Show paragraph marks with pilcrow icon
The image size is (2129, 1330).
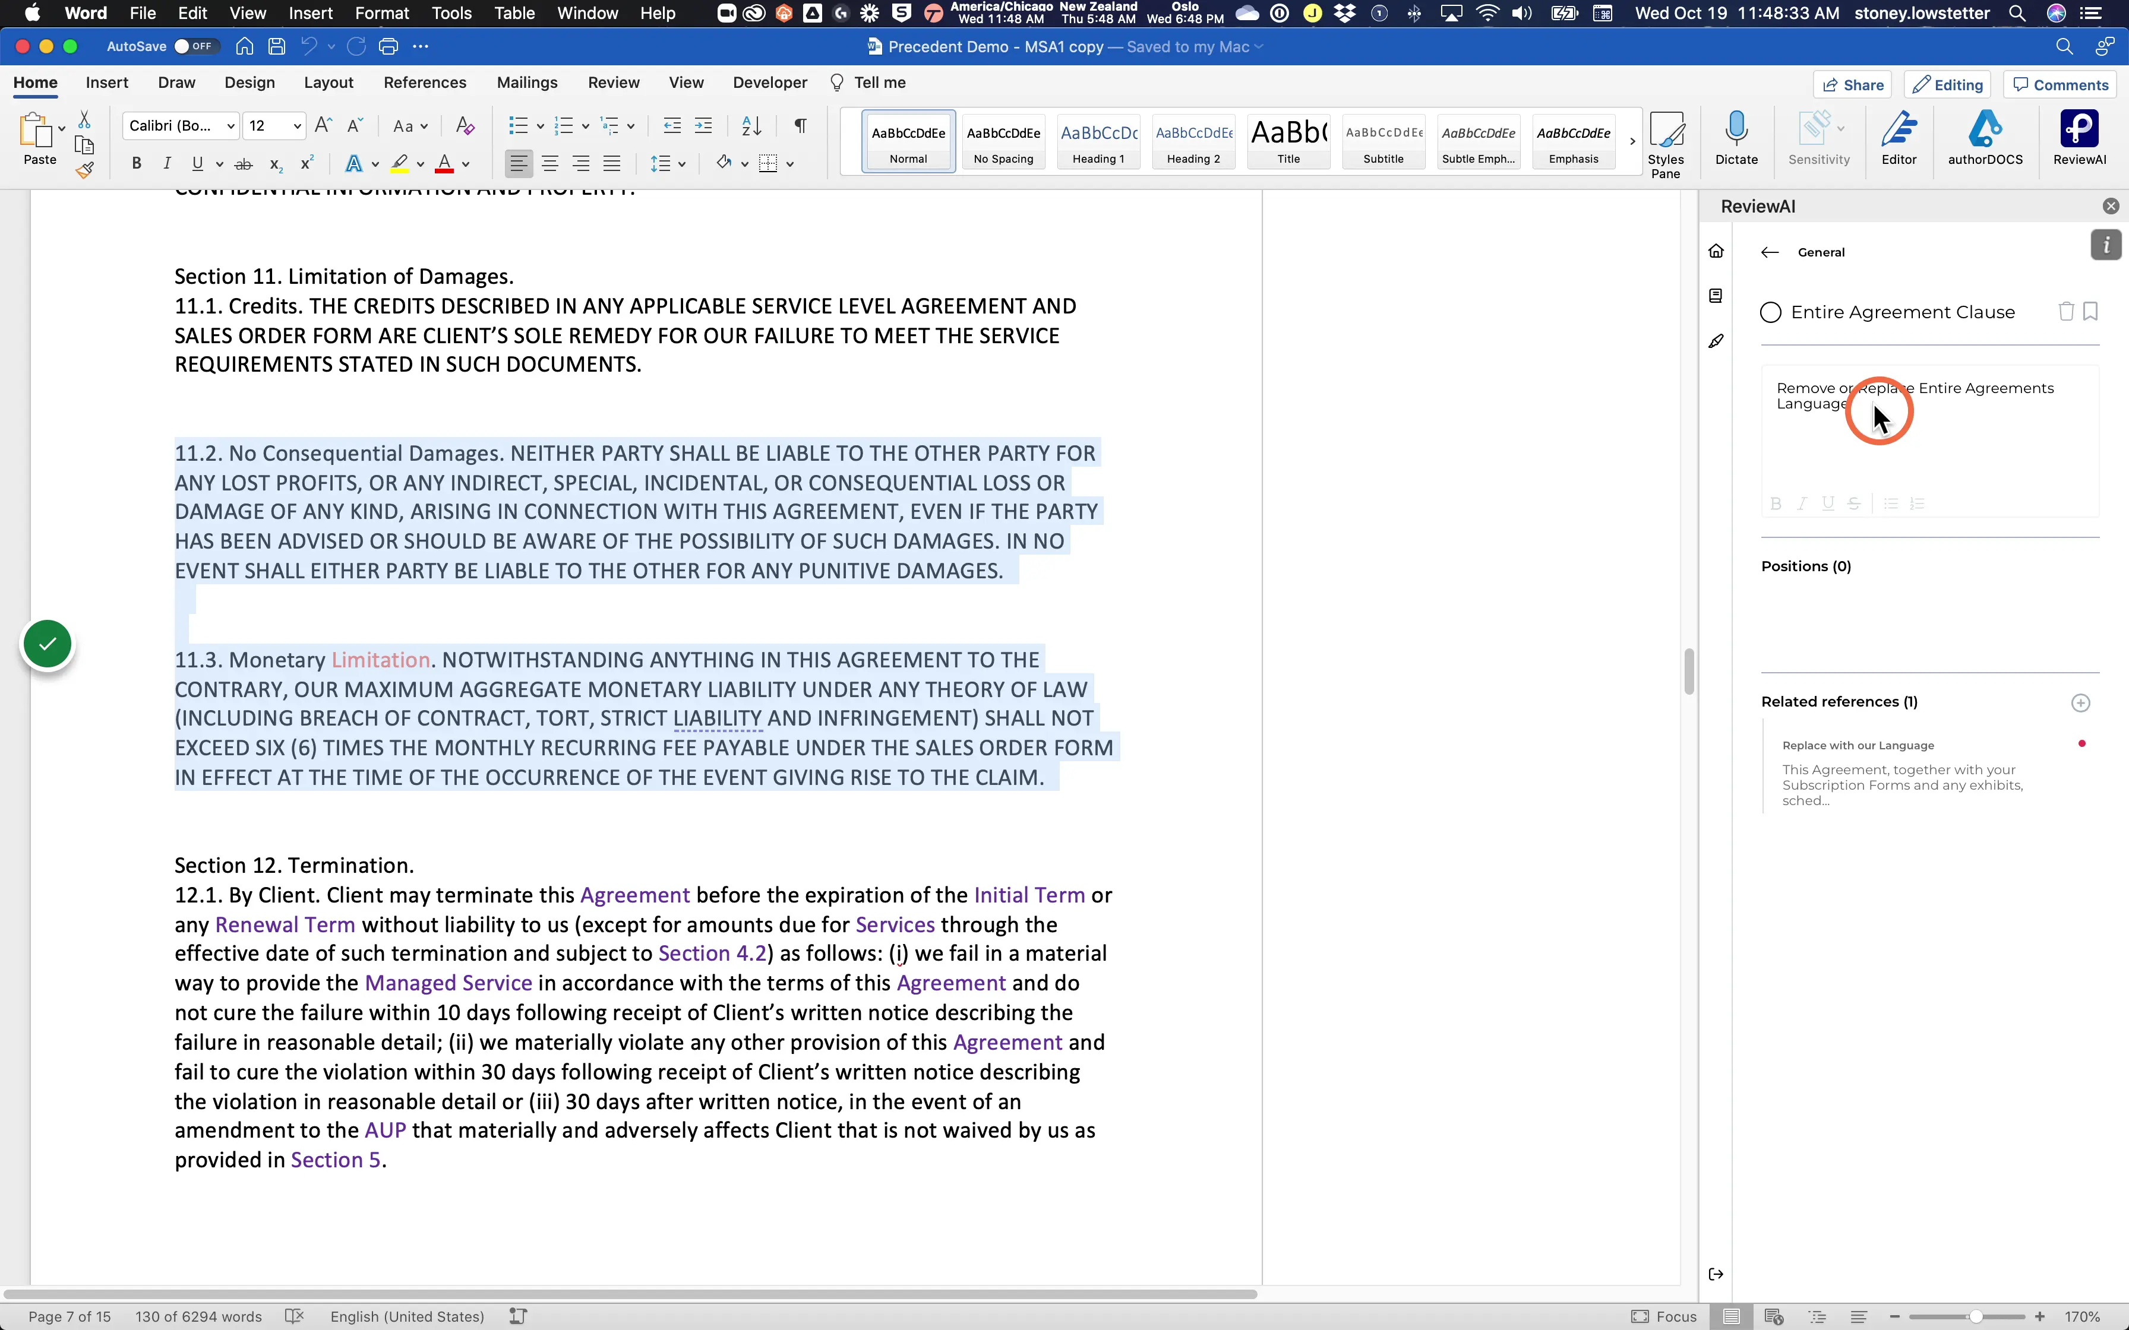tap(800, 126)
